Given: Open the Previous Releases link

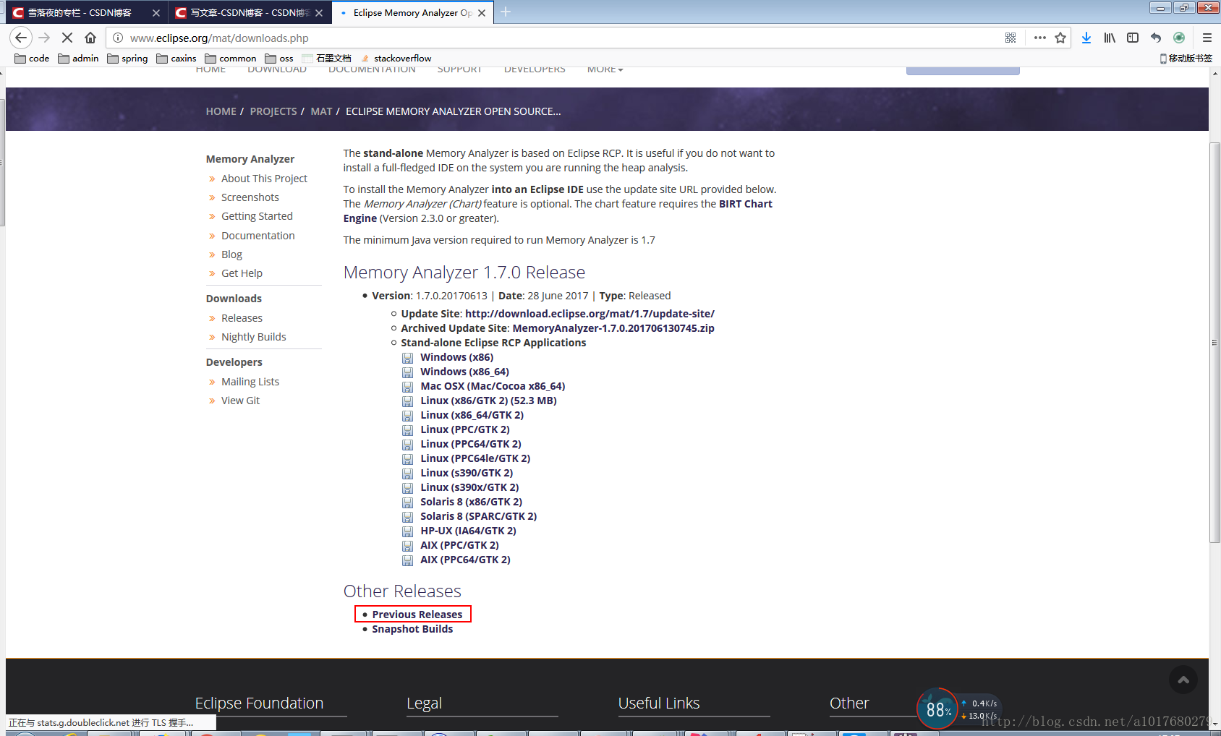Looking at the screenshot, I should (417, 615).
